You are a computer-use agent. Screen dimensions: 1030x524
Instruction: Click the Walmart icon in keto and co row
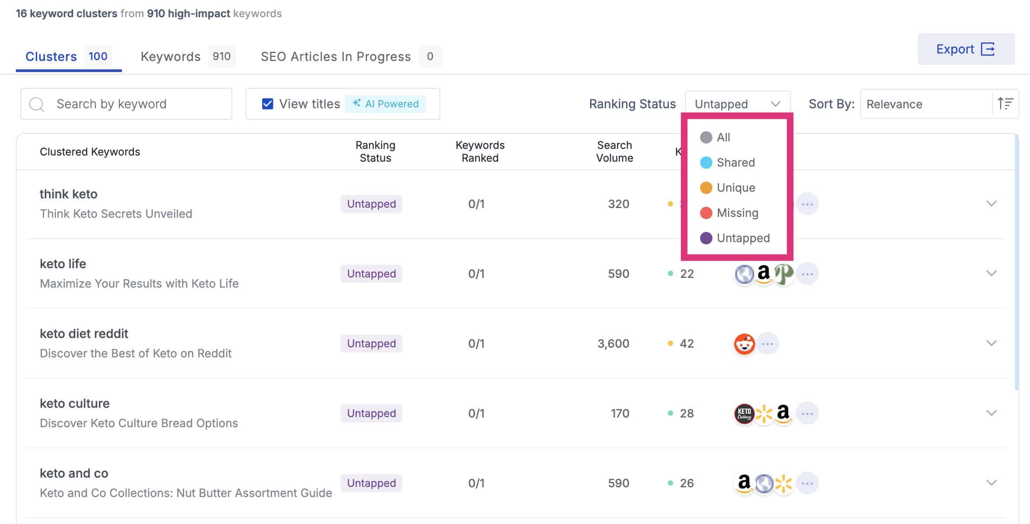click(x=784, y=483)
